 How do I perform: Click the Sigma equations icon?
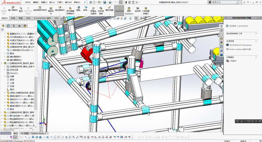(x=133, y=2)
